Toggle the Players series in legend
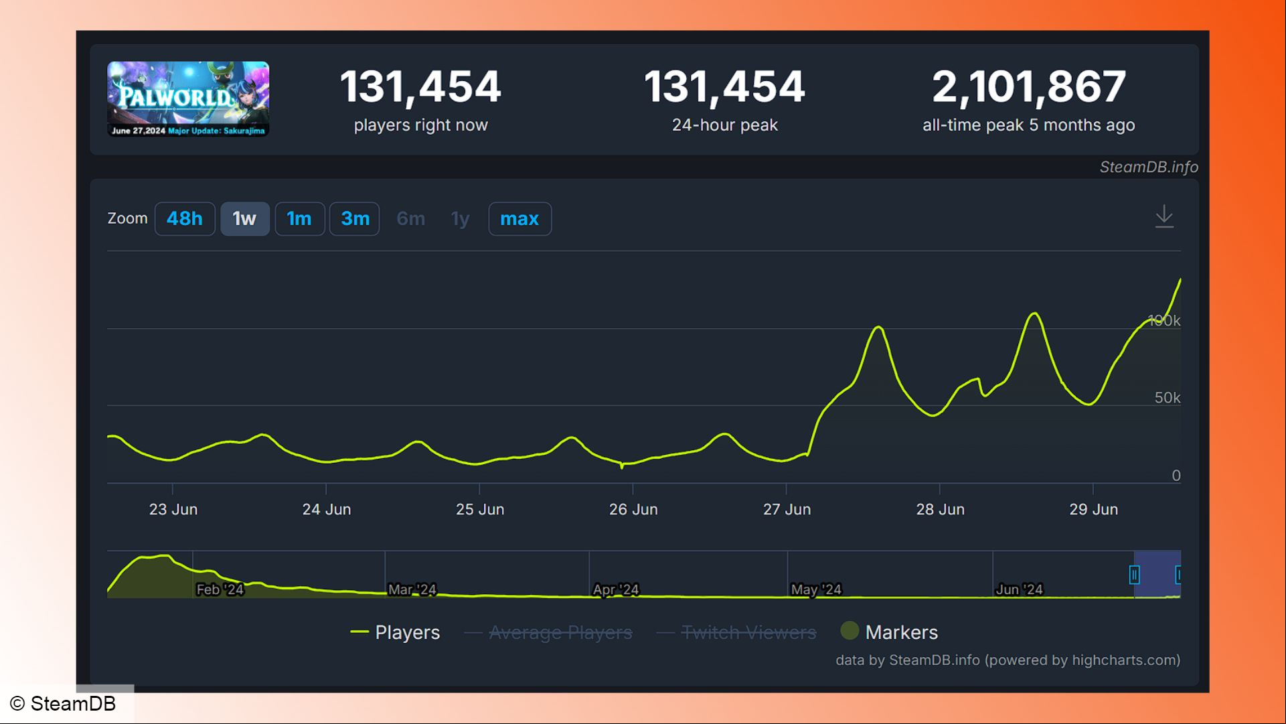The width and height of the screenshot is (1286, 724). [395, 632]
